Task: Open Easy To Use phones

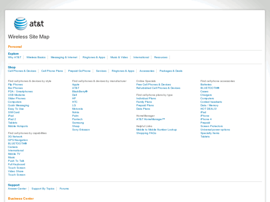Action: pos(16,109)
